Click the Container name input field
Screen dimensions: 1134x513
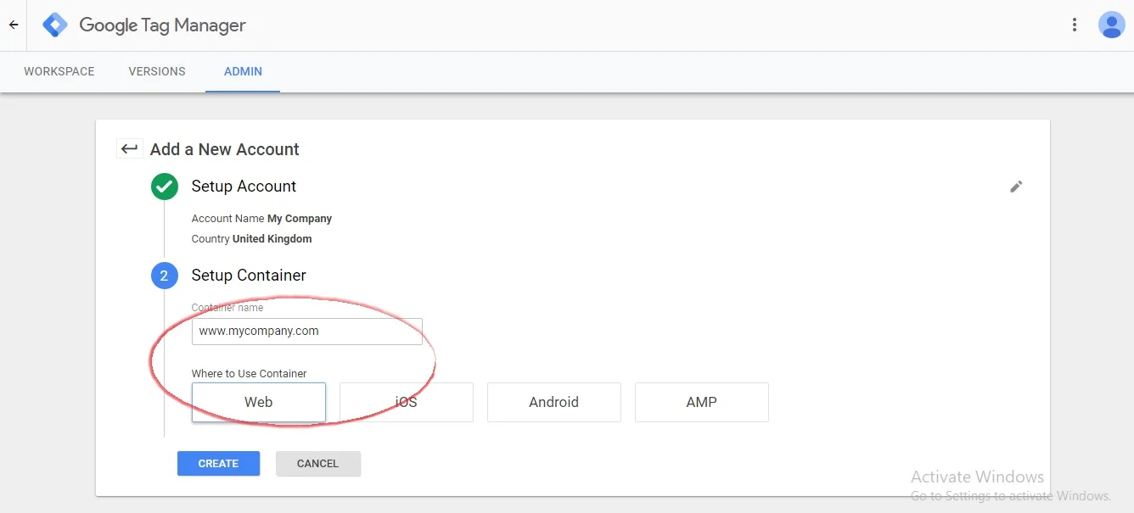306,332
